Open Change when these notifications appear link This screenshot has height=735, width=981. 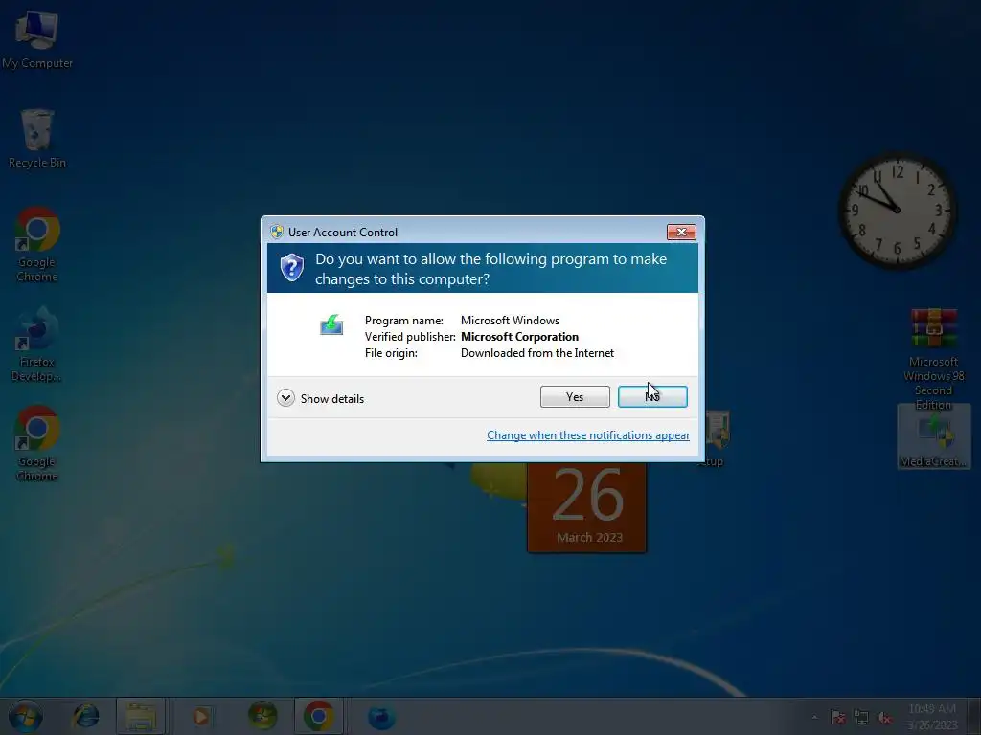[588, 435]
